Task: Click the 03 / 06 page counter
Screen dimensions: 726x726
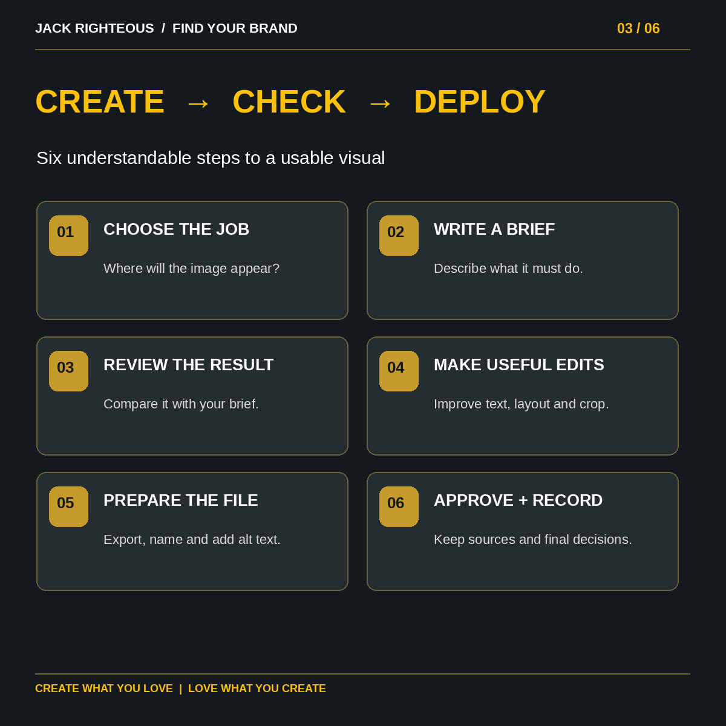Action: coord(638,28)
